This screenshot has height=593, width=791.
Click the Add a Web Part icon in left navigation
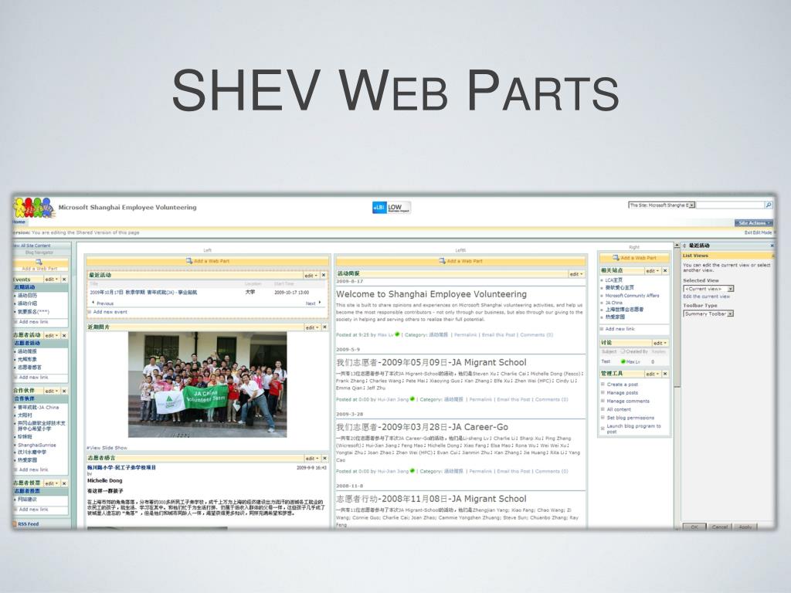point(39,263)
